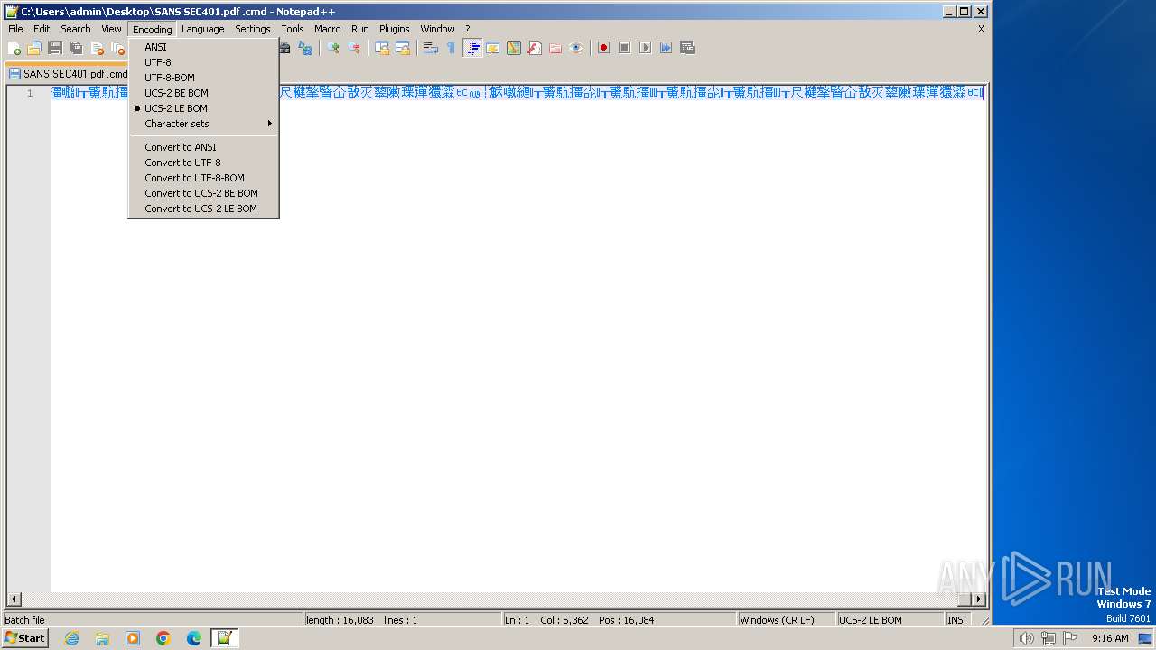1156x650 pixels.
Task: Toggle the Word Wrap toolbar icon
Action: [431, 48]
